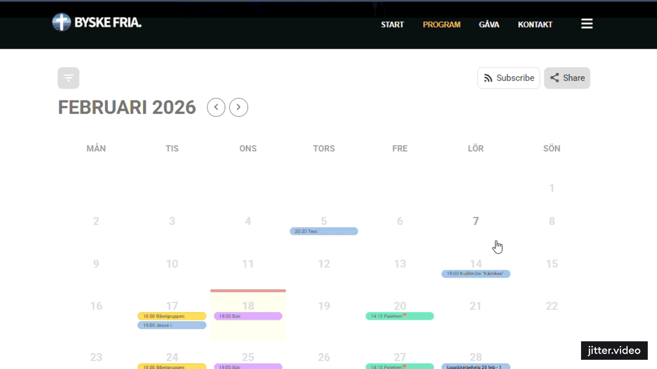
Task: Go to next month arrow
Action: click(x=239, y=107)
